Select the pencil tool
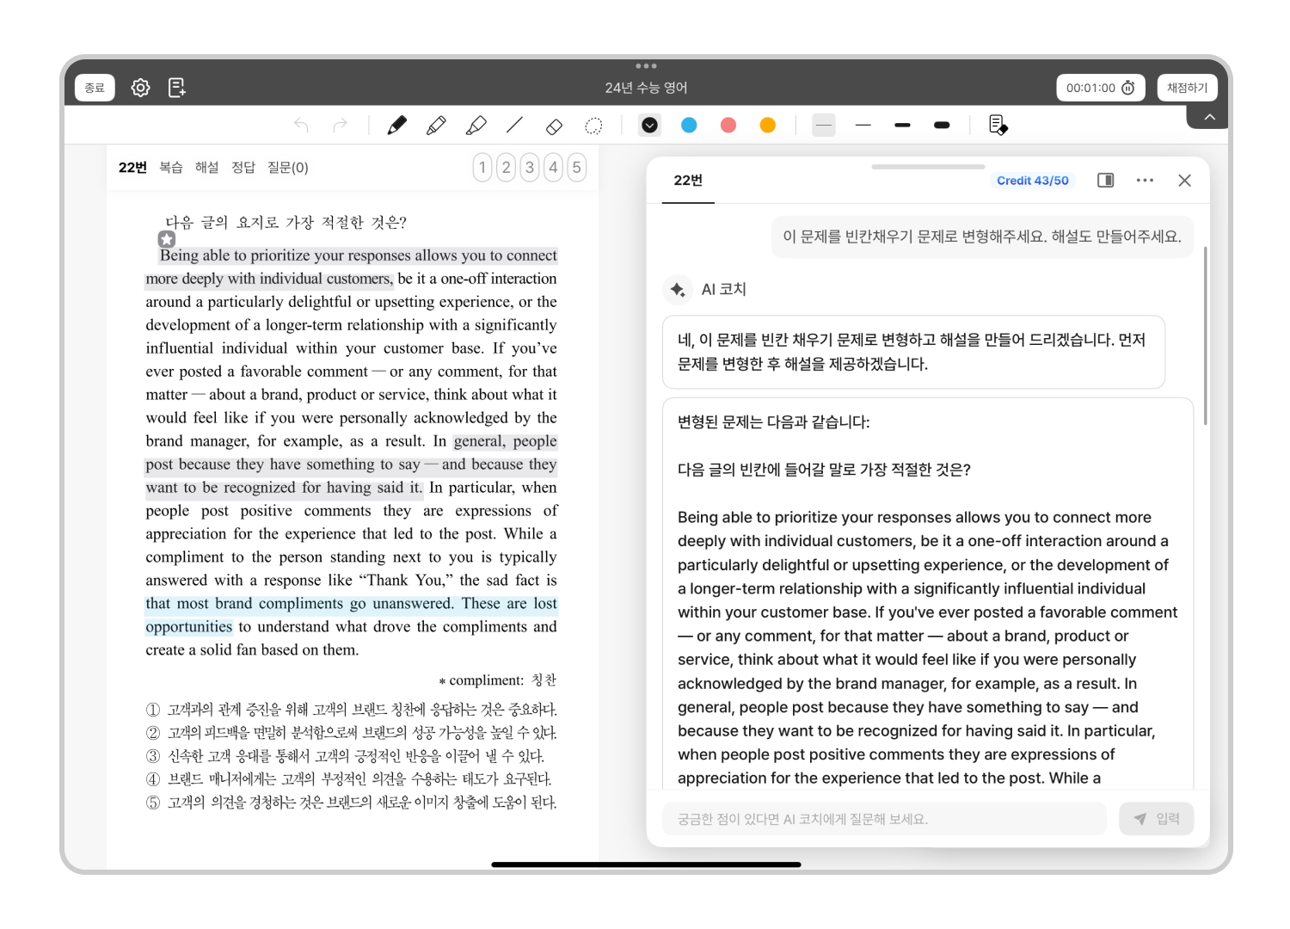 436,126
